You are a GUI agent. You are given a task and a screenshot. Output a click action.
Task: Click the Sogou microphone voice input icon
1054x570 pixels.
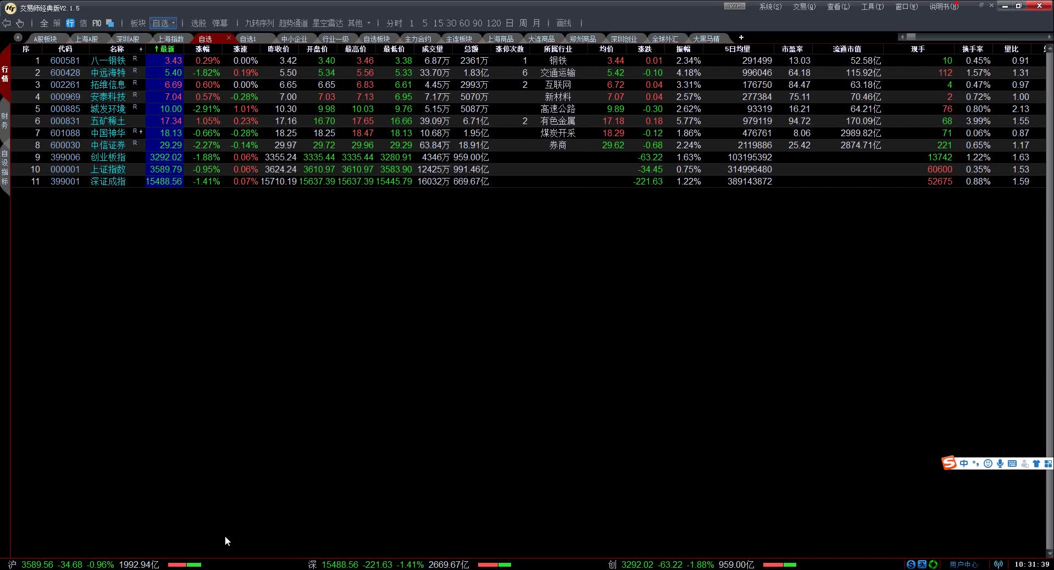(x=1000, y=463)
